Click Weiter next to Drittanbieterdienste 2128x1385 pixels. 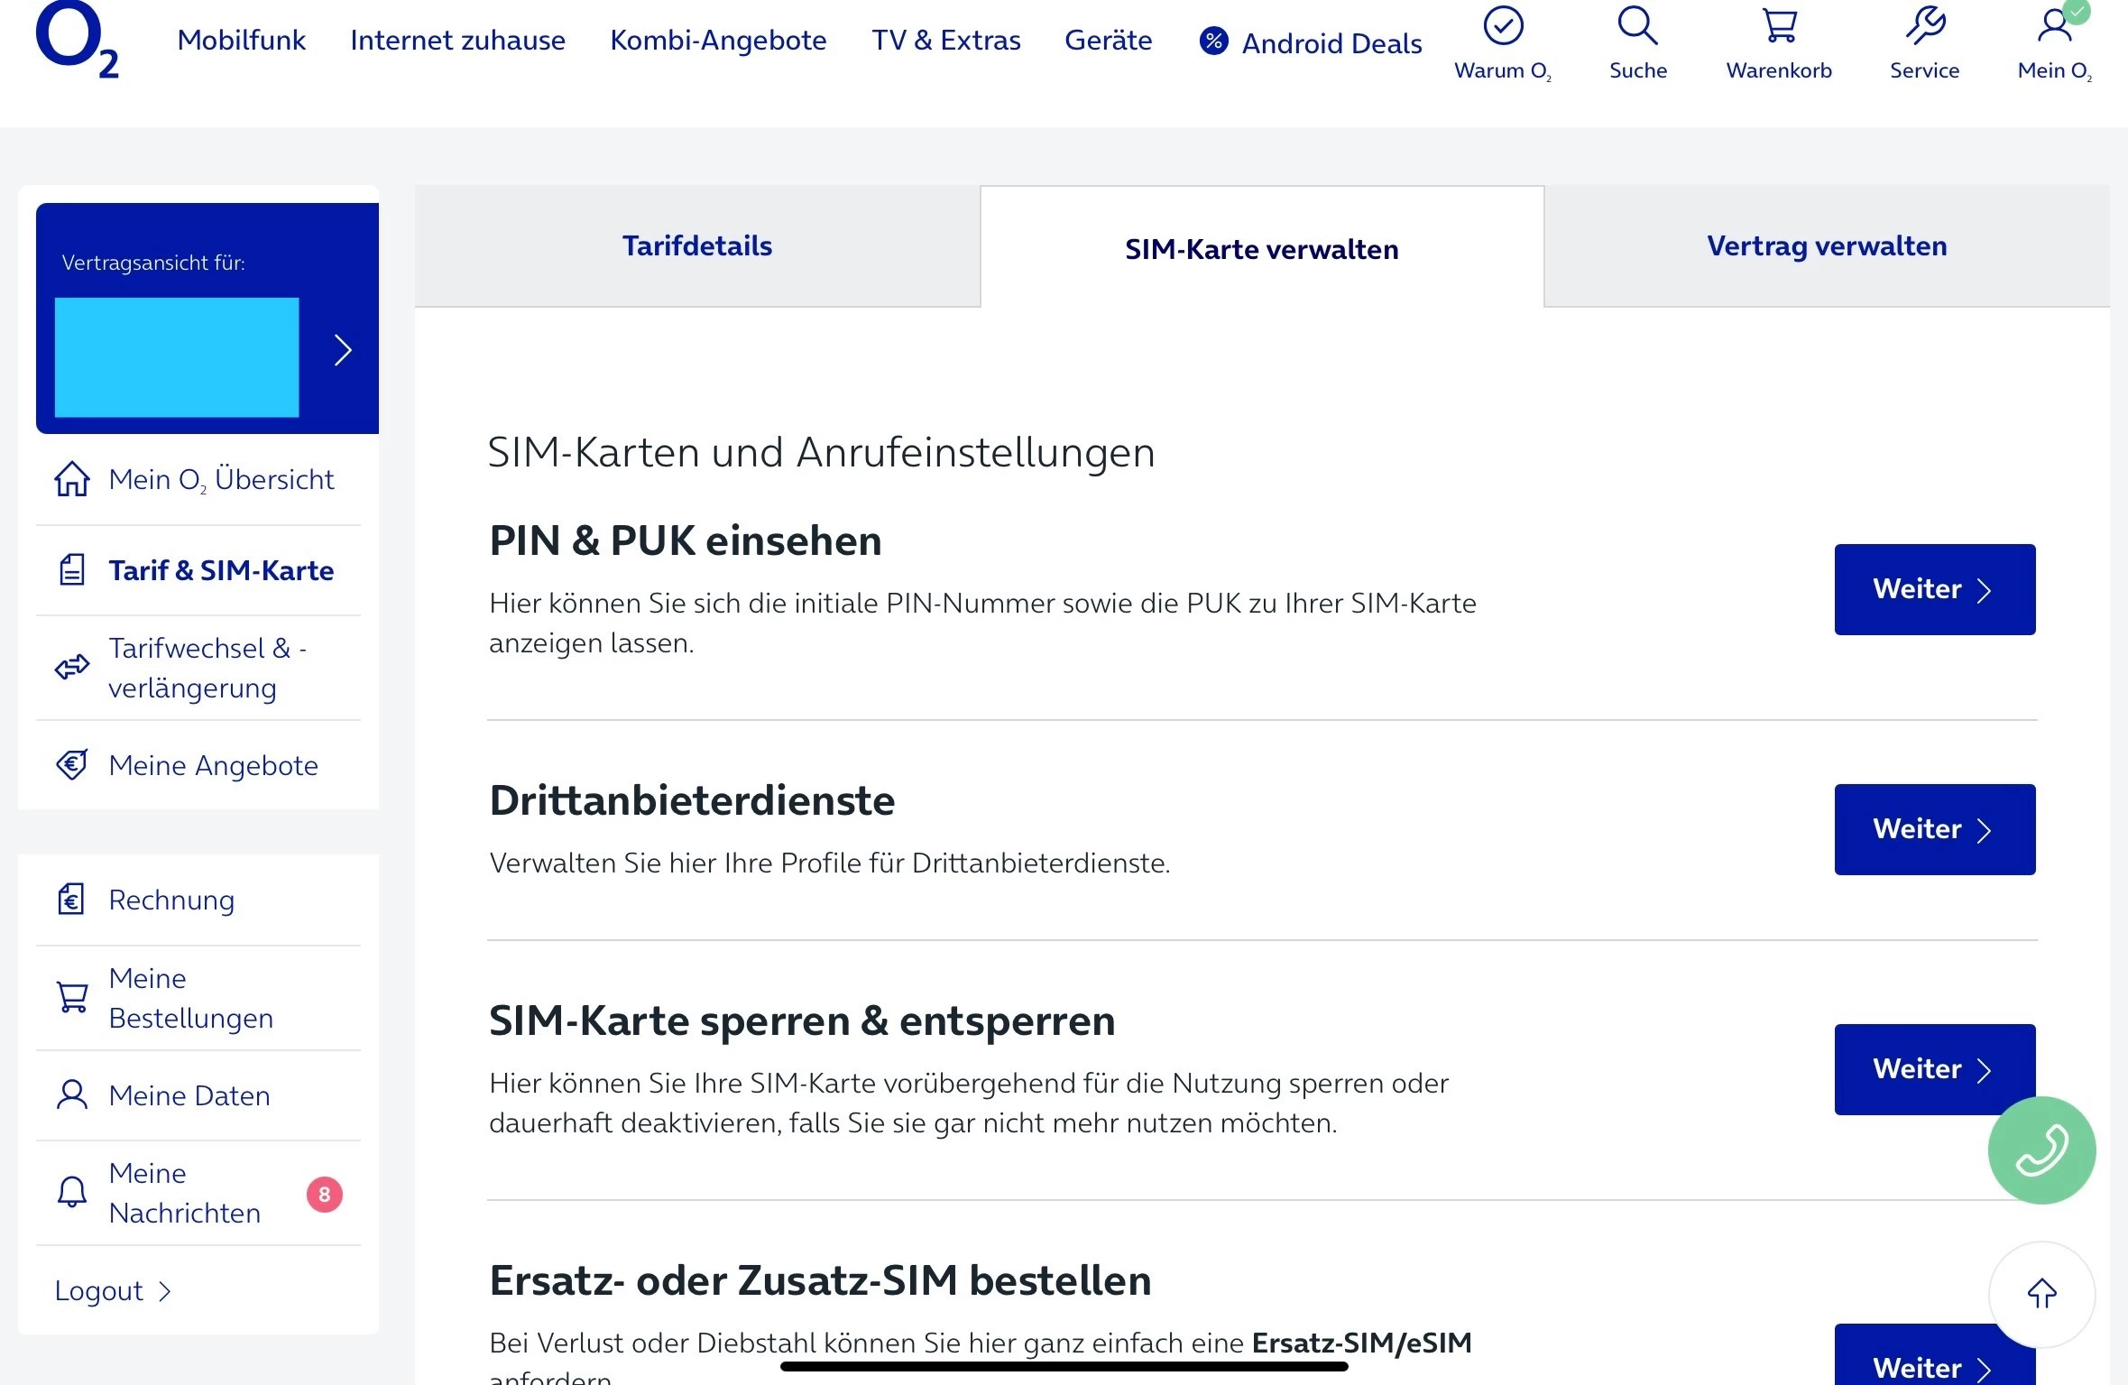pyautogui.click(x=1934, y=829)
